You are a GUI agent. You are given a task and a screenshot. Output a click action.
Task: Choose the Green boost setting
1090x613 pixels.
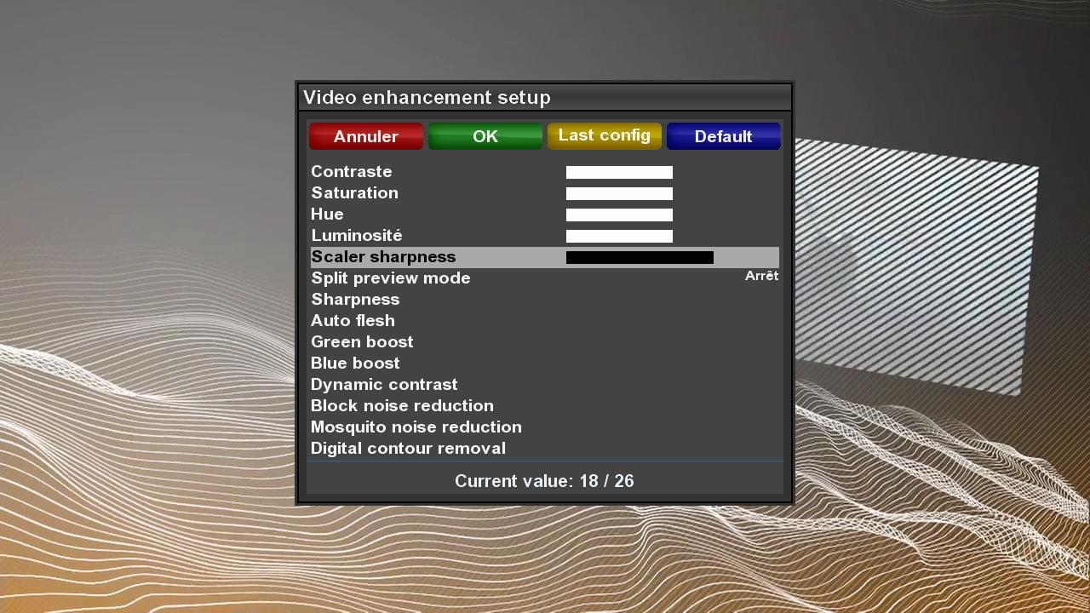tap(362, 342)
